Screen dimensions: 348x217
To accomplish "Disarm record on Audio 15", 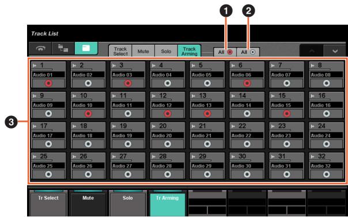I will (x=287, y=114).
